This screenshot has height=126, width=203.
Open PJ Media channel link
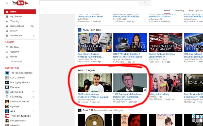coord(84,19)
